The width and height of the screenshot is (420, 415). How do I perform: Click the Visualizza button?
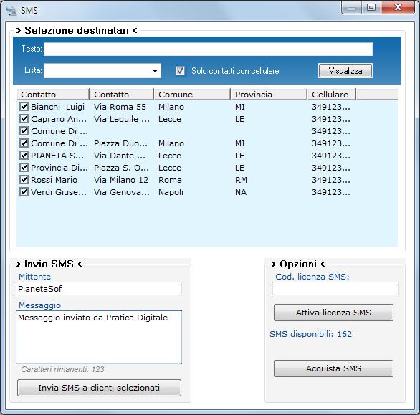345,71
